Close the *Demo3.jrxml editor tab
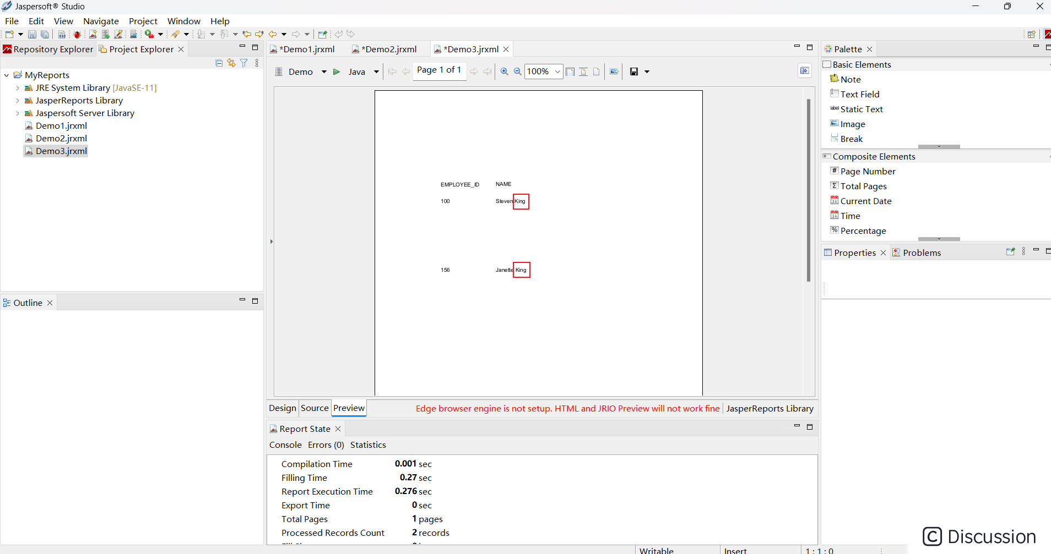Screen dimensions: 1051x554 click(506, 49)
